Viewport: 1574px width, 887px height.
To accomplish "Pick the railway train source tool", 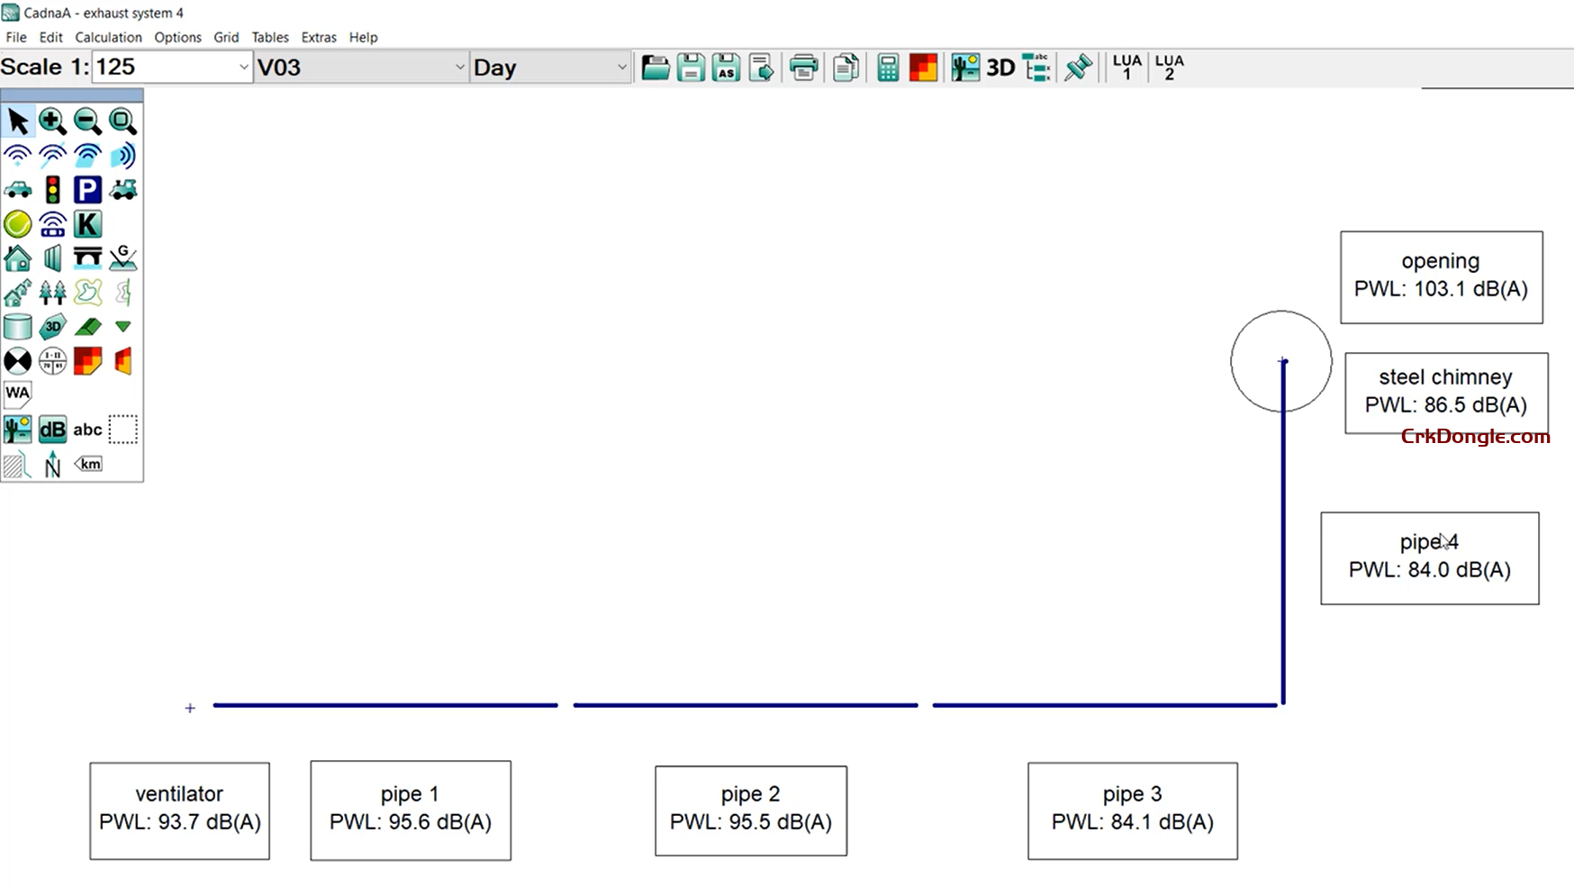I will pos(123,190).
